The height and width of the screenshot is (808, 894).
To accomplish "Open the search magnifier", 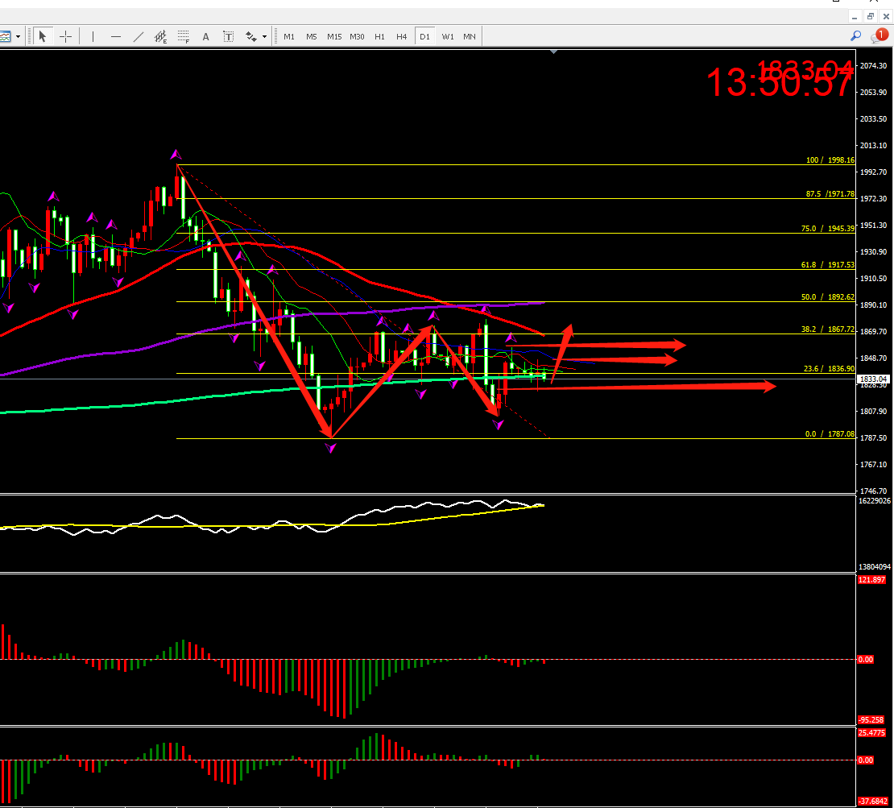I will coord(856,36).
